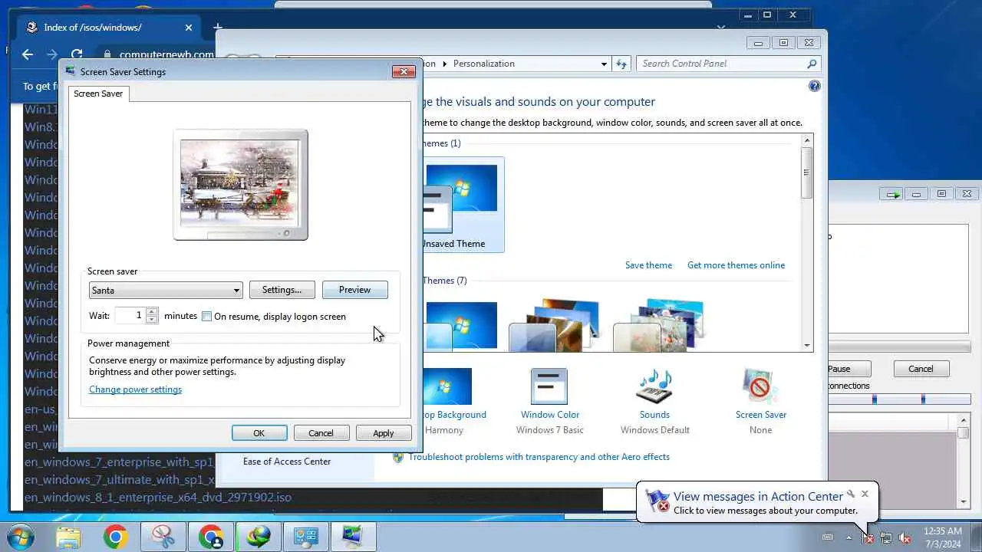Click the Search Control Panel field
982x552 pixels.
click(727, 64)
